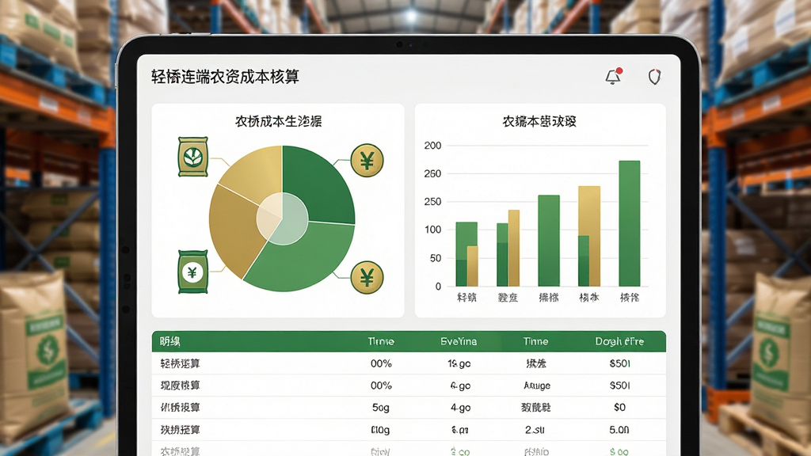Click the gold yen coin above the pie's right side
This screenshot has width=811, height=456.
[x=367, y=161]
